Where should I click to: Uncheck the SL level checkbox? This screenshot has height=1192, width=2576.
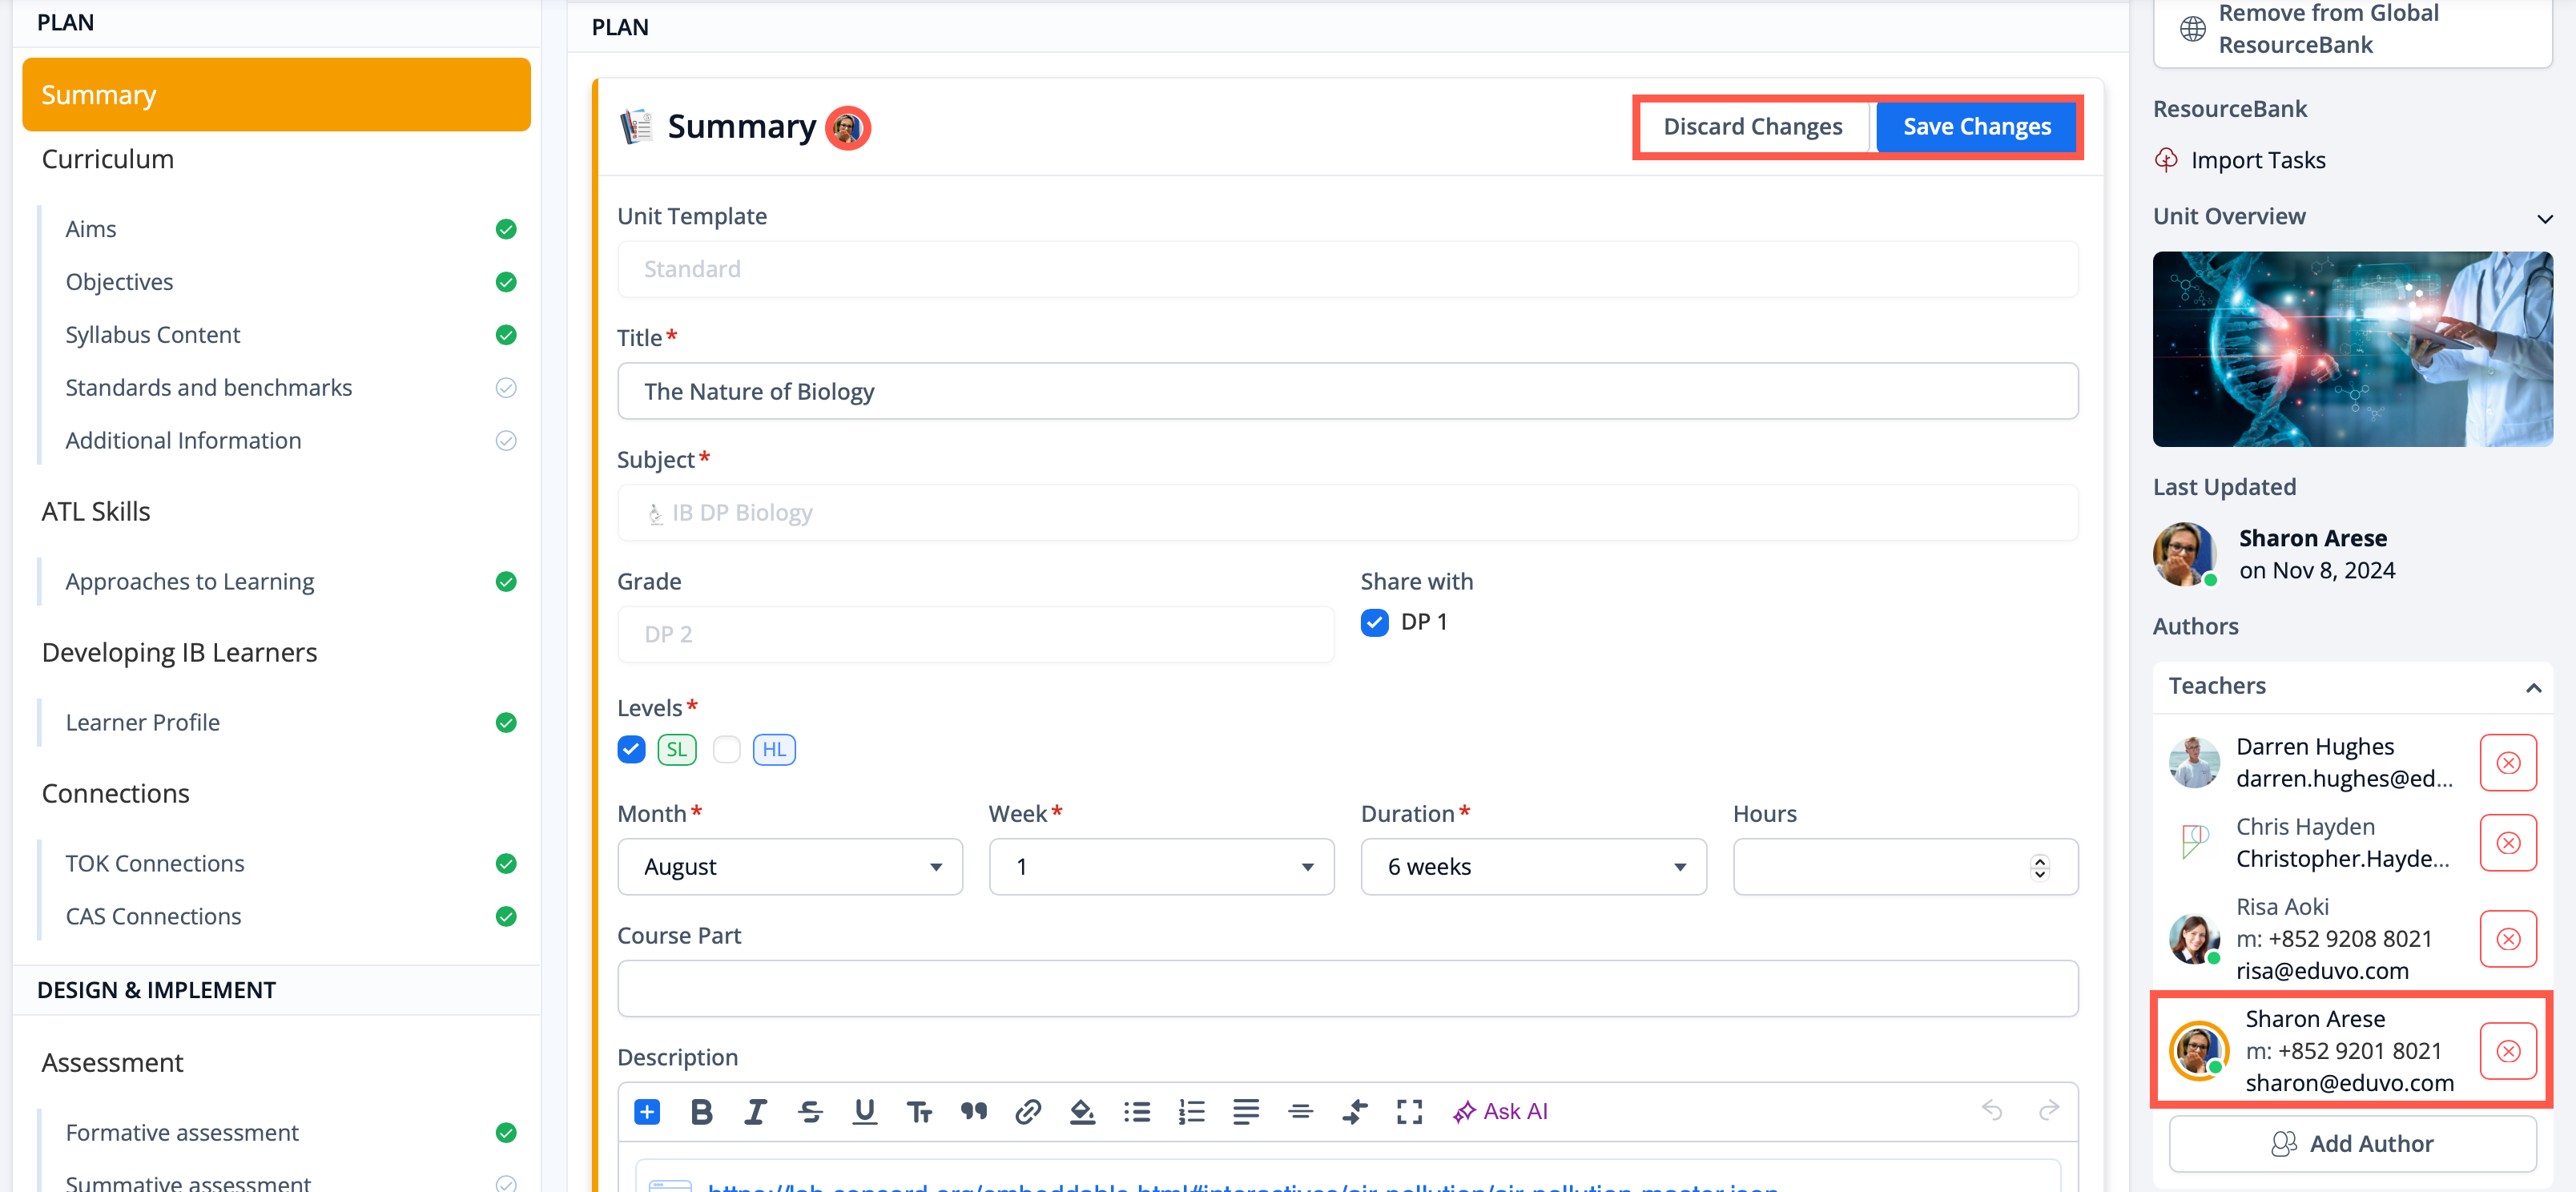coord(631,749)
